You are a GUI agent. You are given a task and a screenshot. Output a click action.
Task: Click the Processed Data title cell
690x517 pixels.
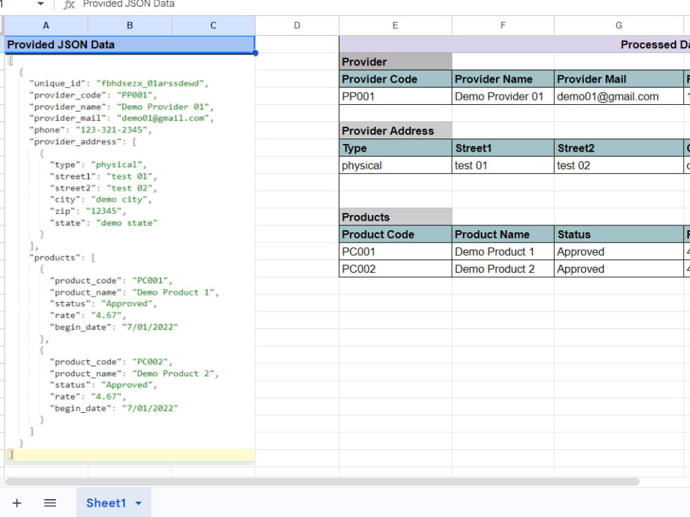[515, 44]
